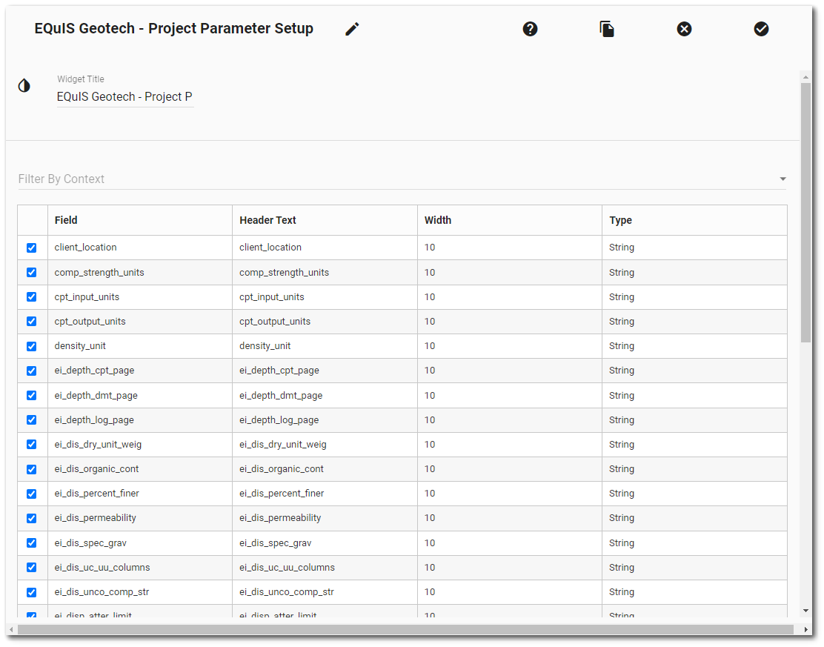Screen dimensions: 824x647
Task: Uncheck the ei_depth_cpt_page checkbox
Action: pyautogui.click(x=32, y=371)
